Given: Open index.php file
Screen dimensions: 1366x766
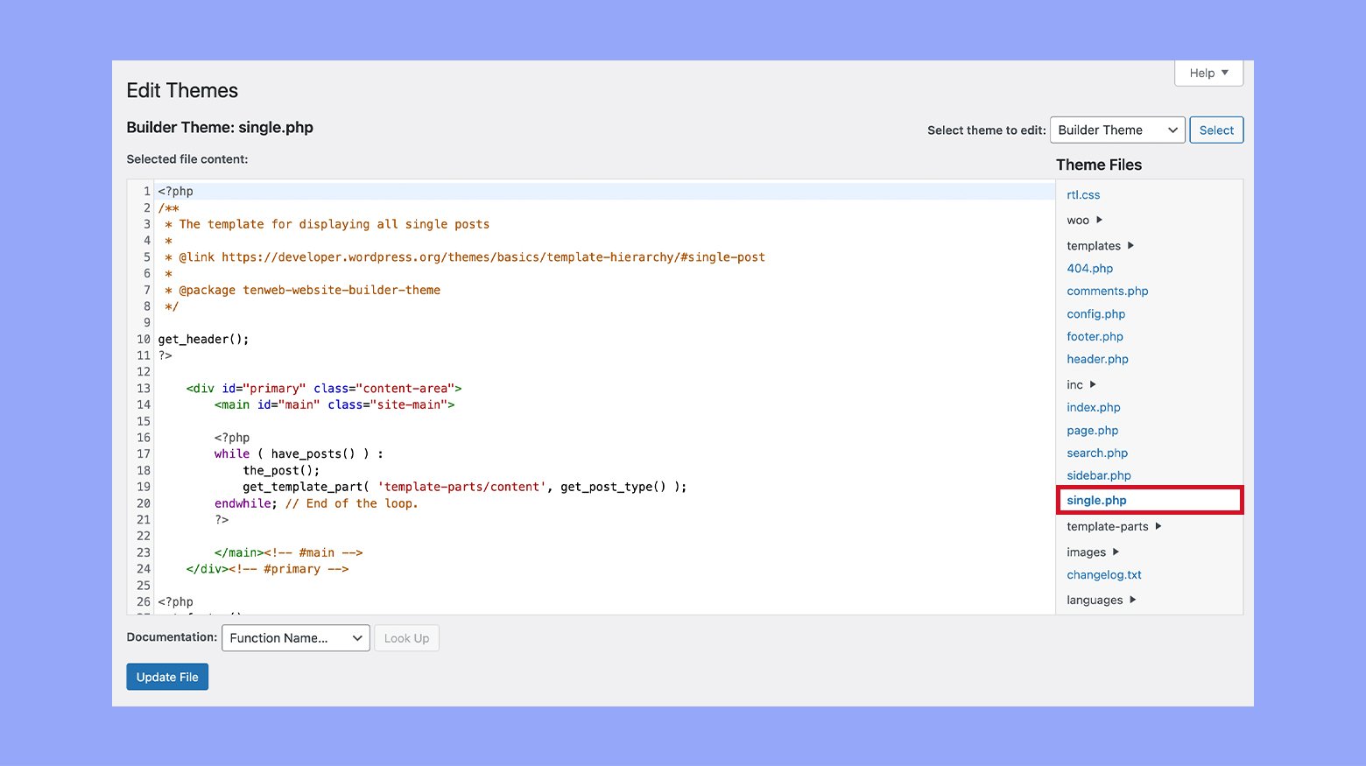Looking at the screenshot, I should coord(1094,408).
